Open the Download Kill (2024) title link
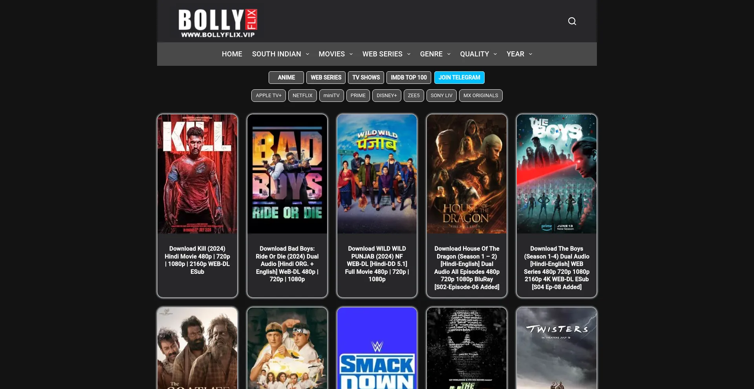Image resolution: width=754 pixels, height=389 pixels. pyautogui.click(x=198, y=260)
